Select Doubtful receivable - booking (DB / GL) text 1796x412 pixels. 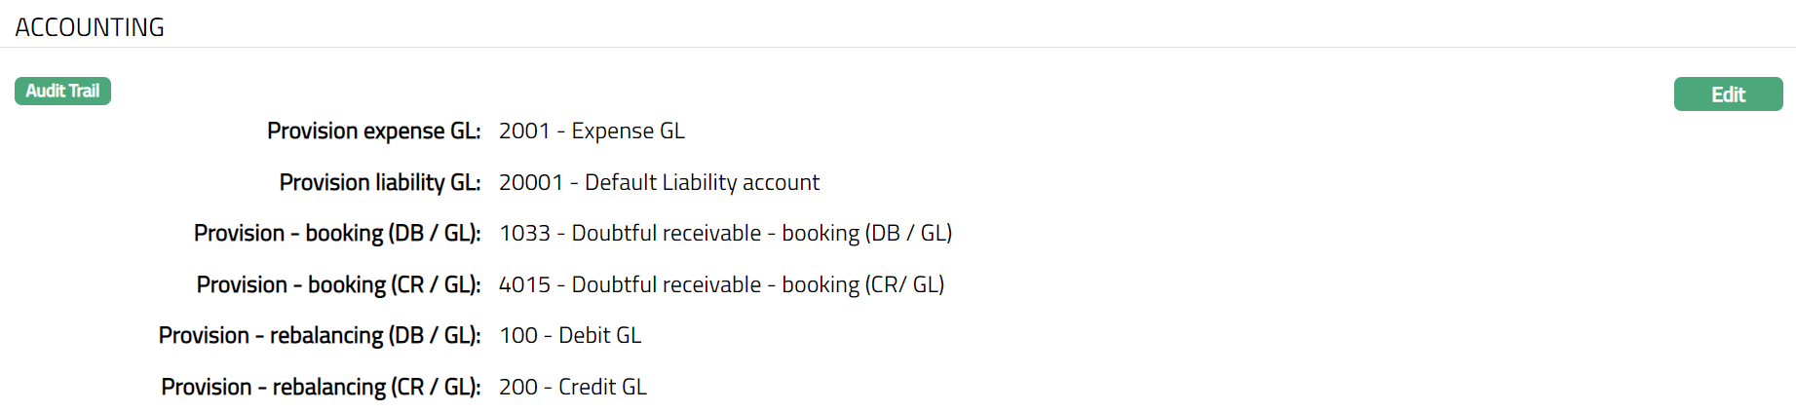[x=762, y=233]
